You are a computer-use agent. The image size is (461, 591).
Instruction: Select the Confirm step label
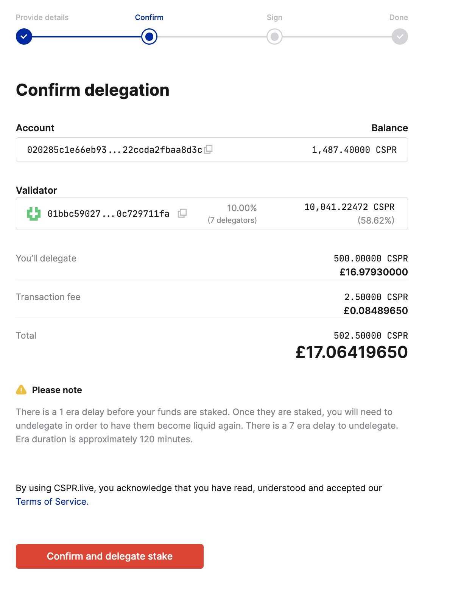click(x=149, y=17)
